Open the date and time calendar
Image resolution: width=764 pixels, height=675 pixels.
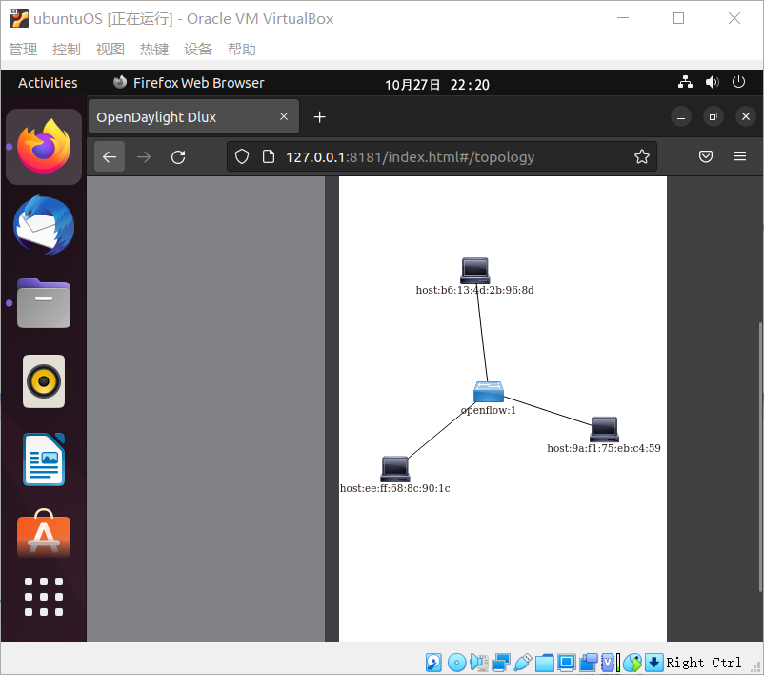[437, 84]
